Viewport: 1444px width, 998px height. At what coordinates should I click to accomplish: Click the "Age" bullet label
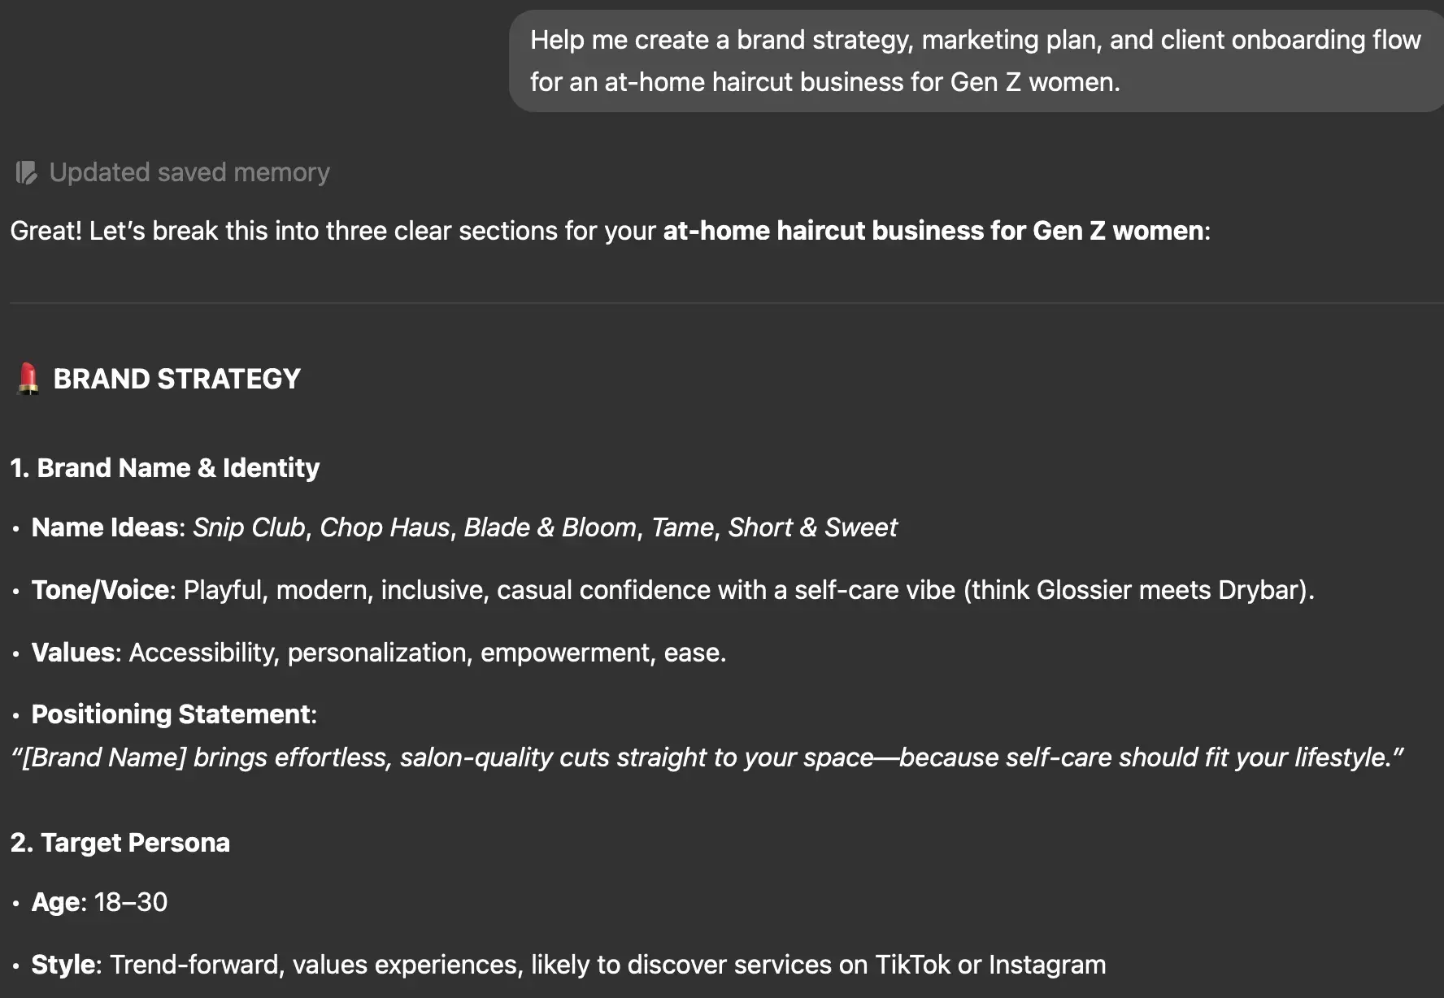55,902
